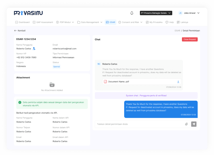Open the Lainnya menu item
Image resolution: width=214 pixels, height=155 pixels.
[x=182, y=22]
